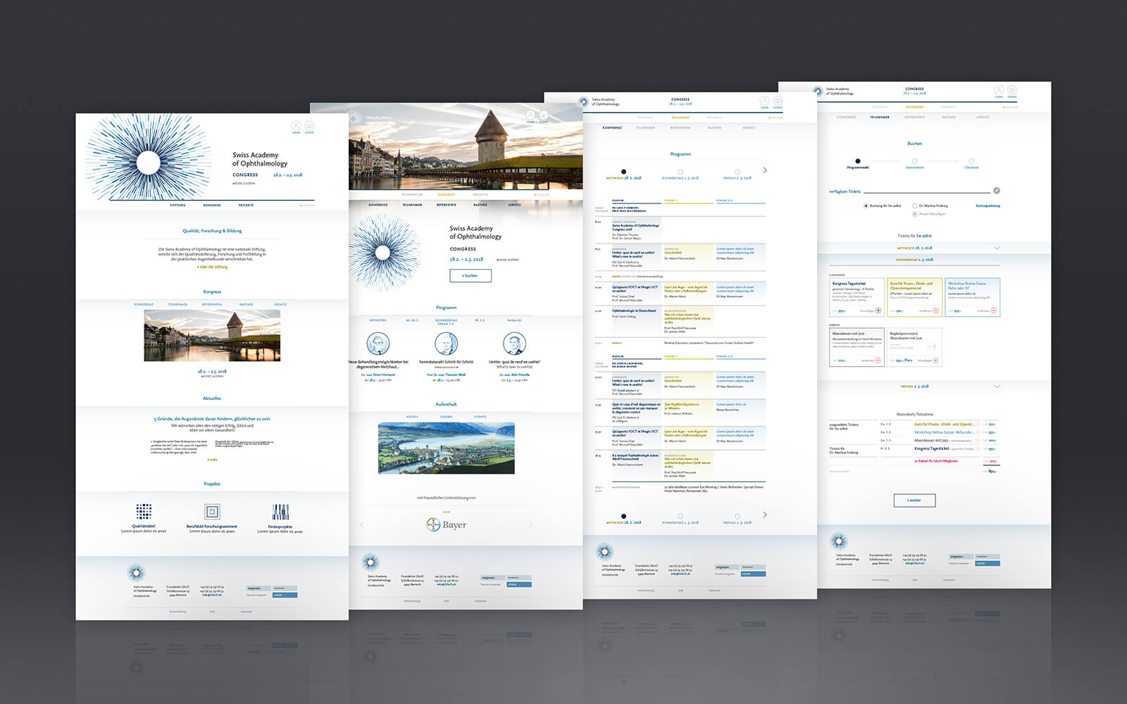Screen dimensions: 1127x704
Task: Click Peter Hörmann speaker portrait
Action: coord(378,344)
